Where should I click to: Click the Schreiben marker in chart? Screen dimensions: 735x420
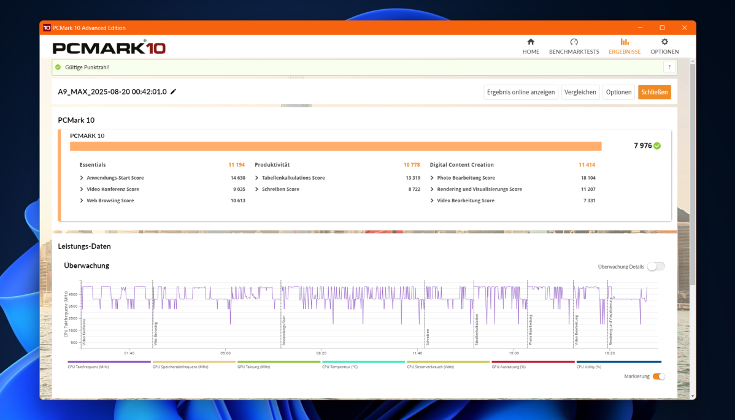pos(428,337)
